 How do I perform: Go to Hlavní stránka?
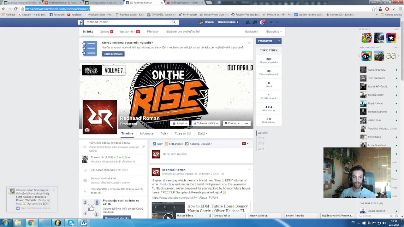pos(227,22)
